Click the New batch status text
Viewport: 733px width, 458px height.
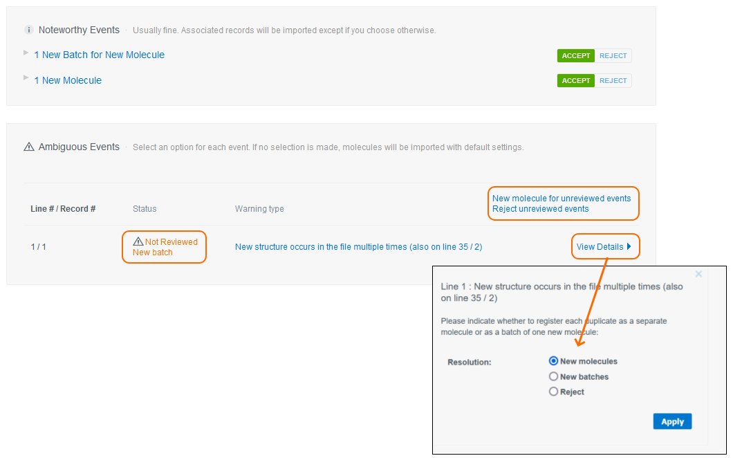(152, 252)
